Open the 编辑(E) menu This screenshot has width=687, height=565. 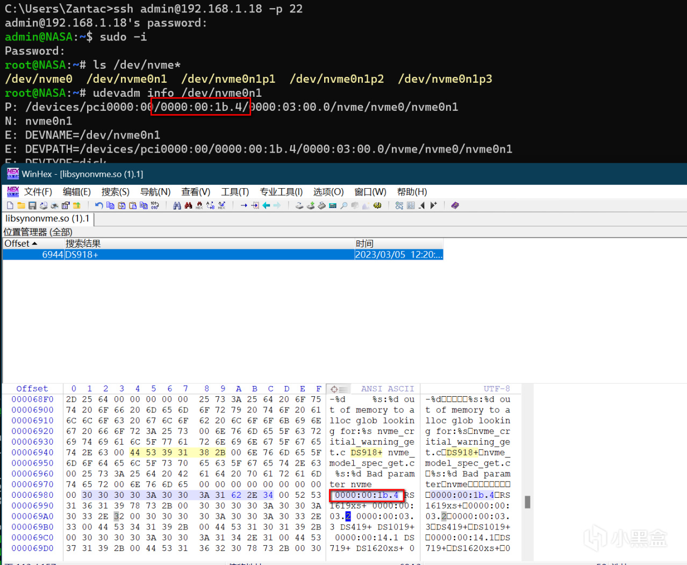(76, 192)
